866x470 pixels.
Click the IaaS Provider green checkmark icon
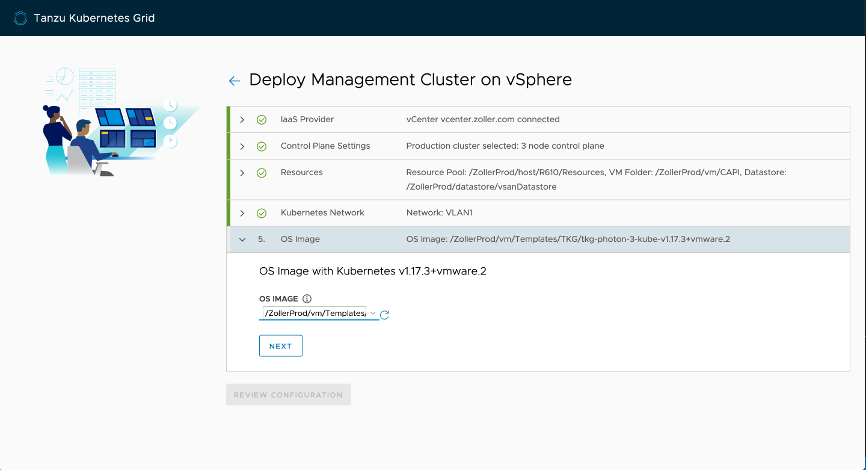262,120
